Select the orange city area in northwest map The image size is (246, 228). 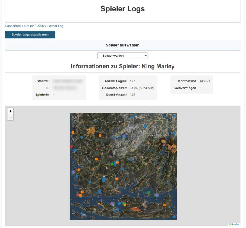pos(91,131)
